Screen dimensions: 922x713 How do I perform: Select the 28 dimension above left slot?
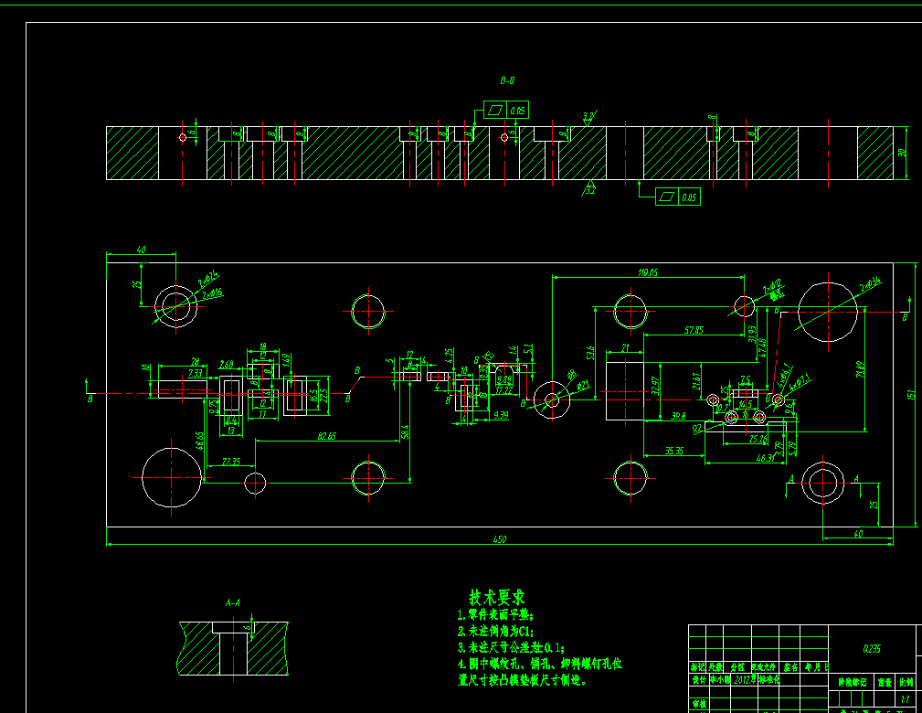196,362
